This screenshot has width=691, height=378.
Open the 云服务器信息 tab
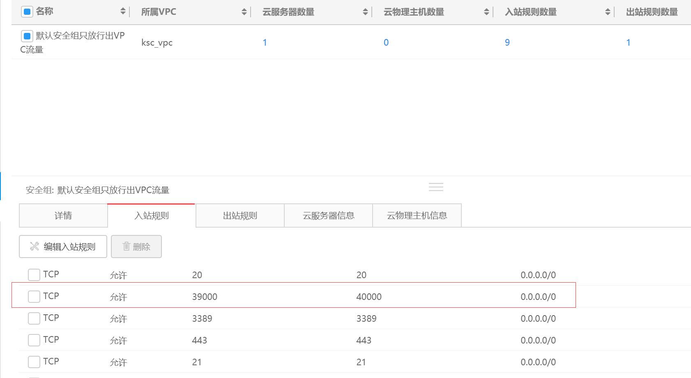(x=328, y=215)
